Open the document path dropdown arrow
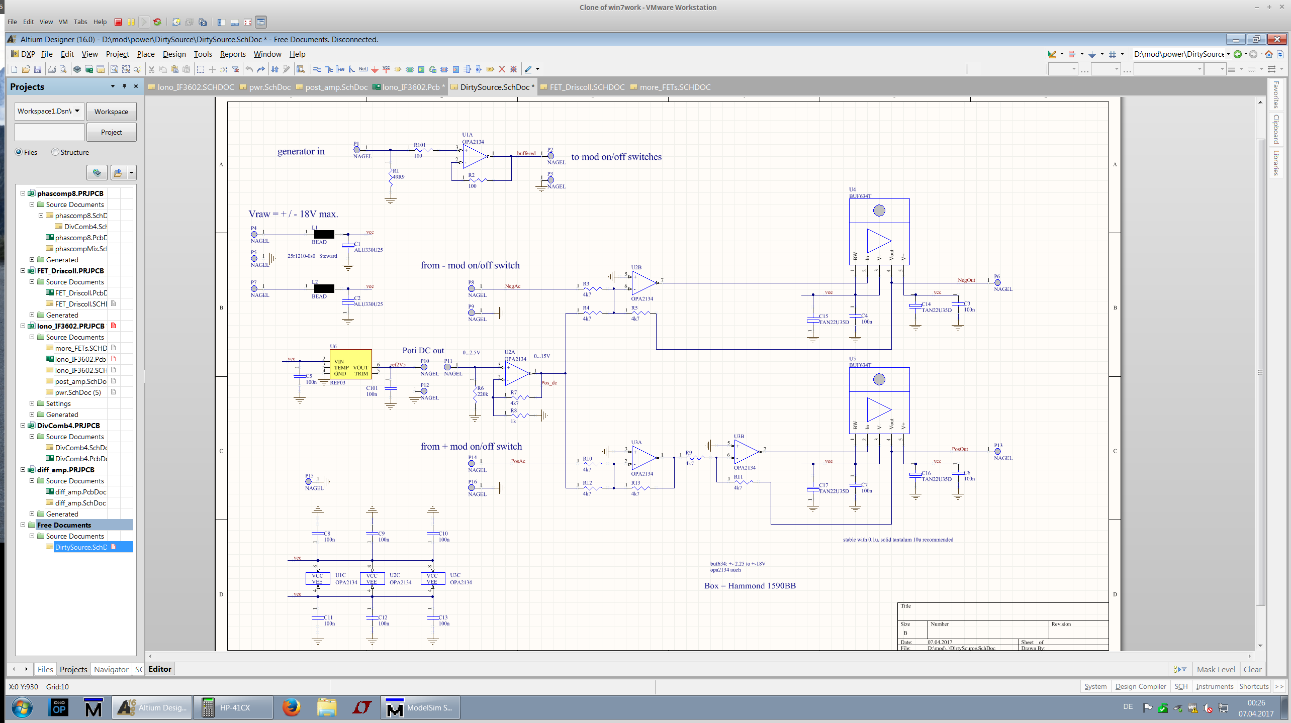The width and height of the screenshot is (1291, 723). [1228, 54]
